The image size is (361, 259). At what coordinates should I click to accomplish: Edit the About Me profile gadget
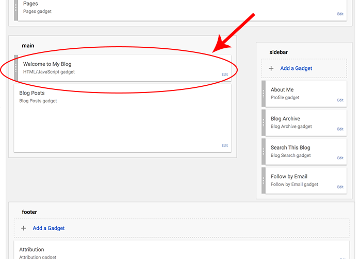[340, 100]
